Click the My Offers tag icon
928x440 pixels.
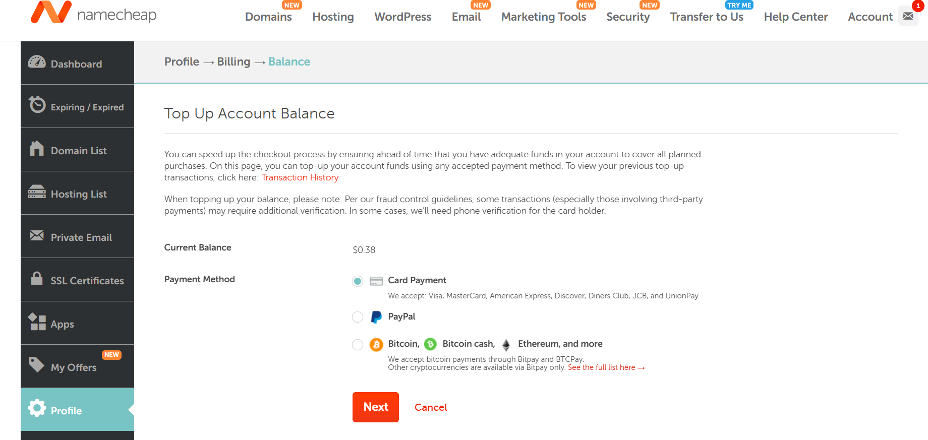[37, 364]
